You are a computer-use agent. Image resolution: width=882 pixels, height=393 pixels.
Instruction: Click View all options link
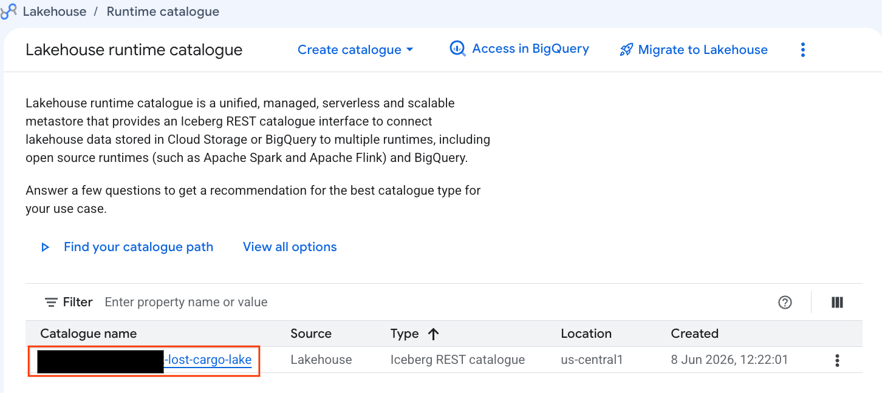(x=290, y=247)
